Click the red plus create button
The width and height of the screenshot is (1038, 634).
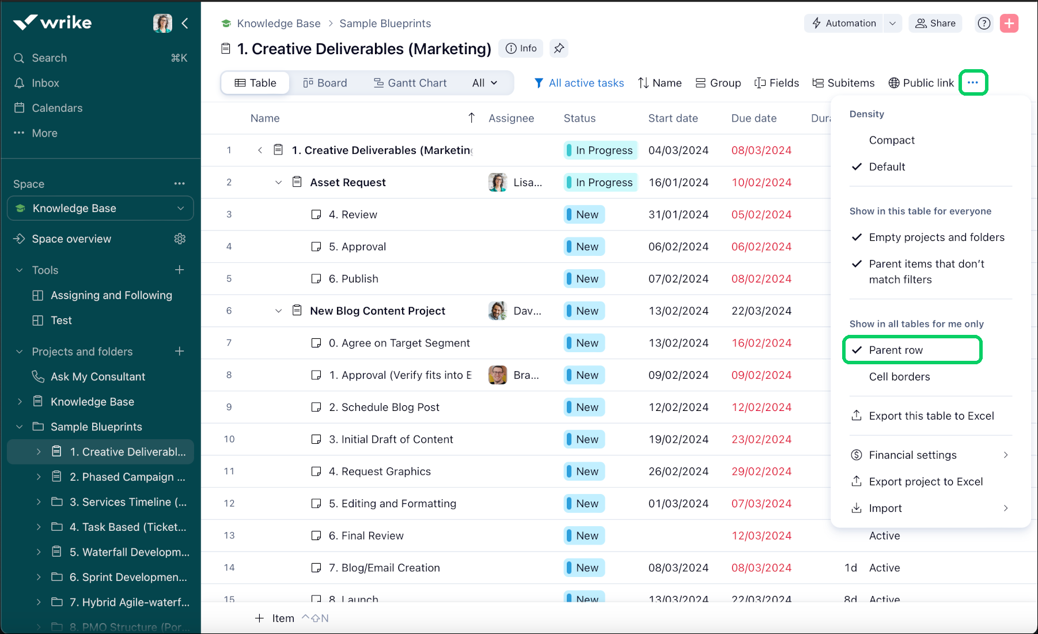click(x=1009, y=23)
